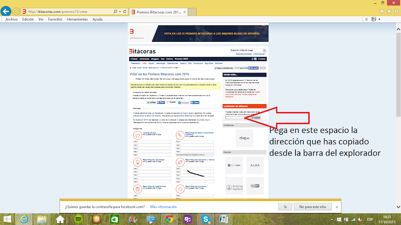Open the Edición menu

point(28,19)
